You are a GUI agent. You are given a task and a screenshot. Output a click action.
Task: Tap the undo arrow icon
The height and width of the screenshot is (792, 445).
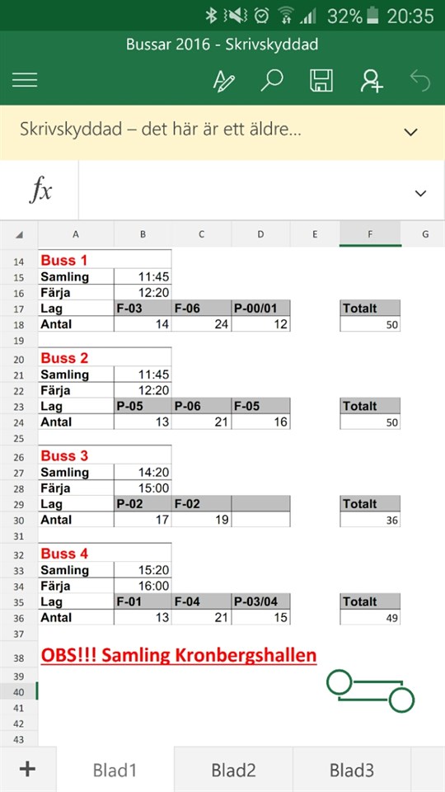pyautogui.click(x=419, y=80)
